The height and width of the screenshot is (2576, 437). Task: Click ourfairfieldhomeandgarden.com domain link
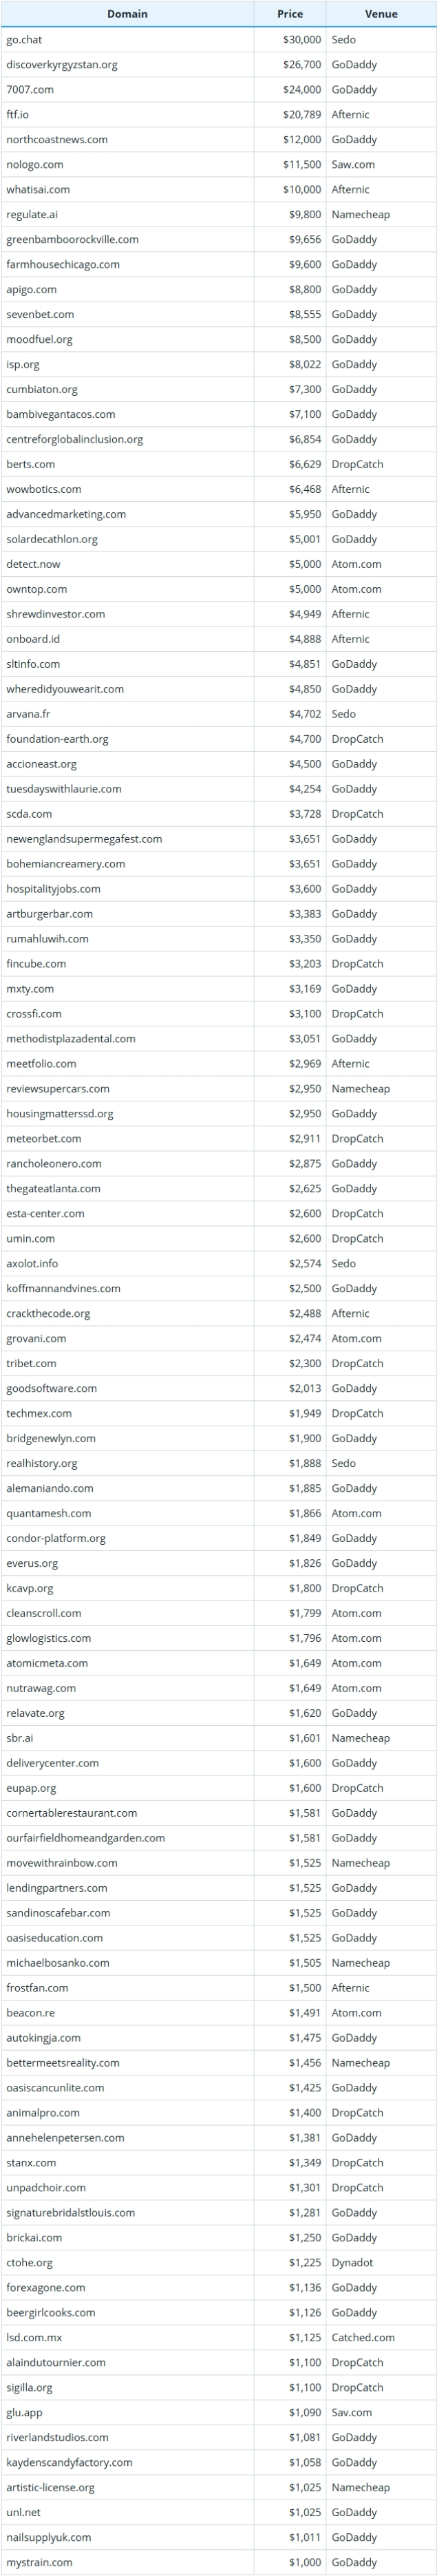coord(86,1838)
